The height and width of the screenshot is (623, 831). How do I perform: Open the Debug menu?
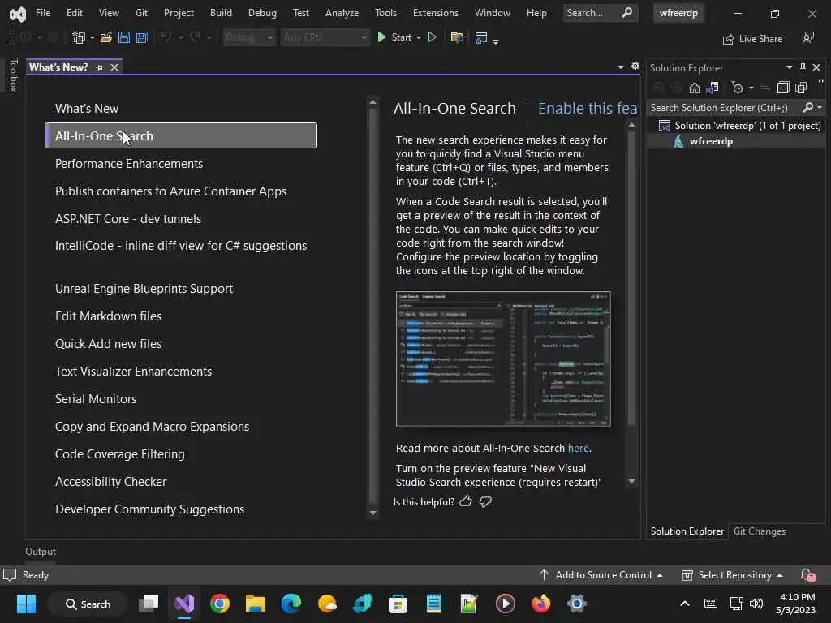point(262,13)
